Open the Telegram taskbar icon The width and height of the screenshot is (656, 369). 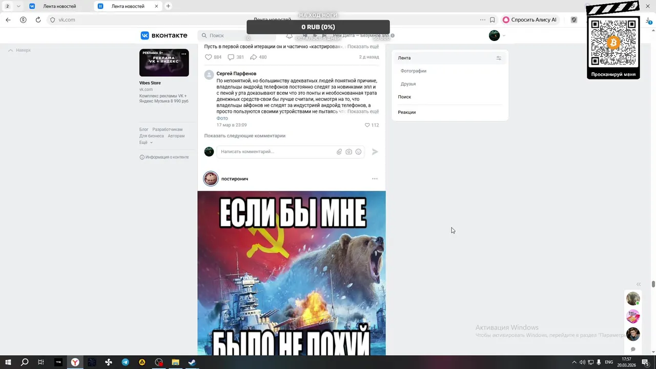[x=126, y=362]
